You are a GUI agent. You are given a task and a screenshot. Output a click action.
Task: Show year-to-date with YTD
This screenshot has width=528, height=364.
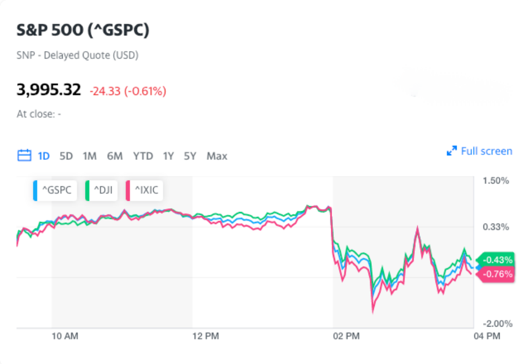coord(143,156)
